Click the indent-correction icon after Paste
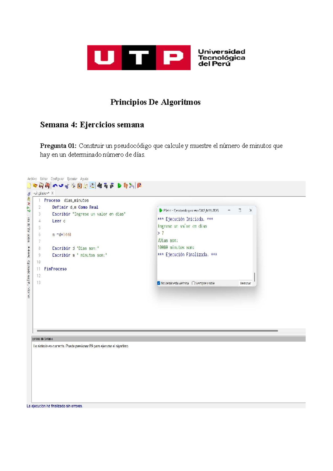333x471 pixels. pos(86,186)
